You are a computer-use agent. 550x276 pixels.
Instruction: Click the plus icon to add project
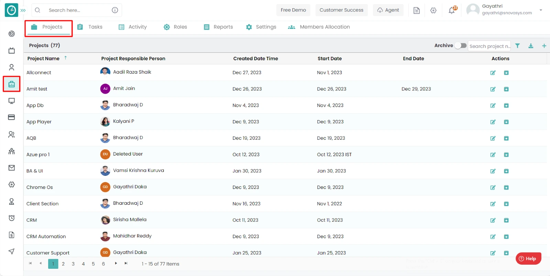click(x=544, y=46)
